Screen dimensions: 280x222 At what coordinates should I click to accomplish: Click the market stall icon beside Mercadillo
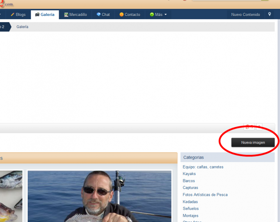66,15
